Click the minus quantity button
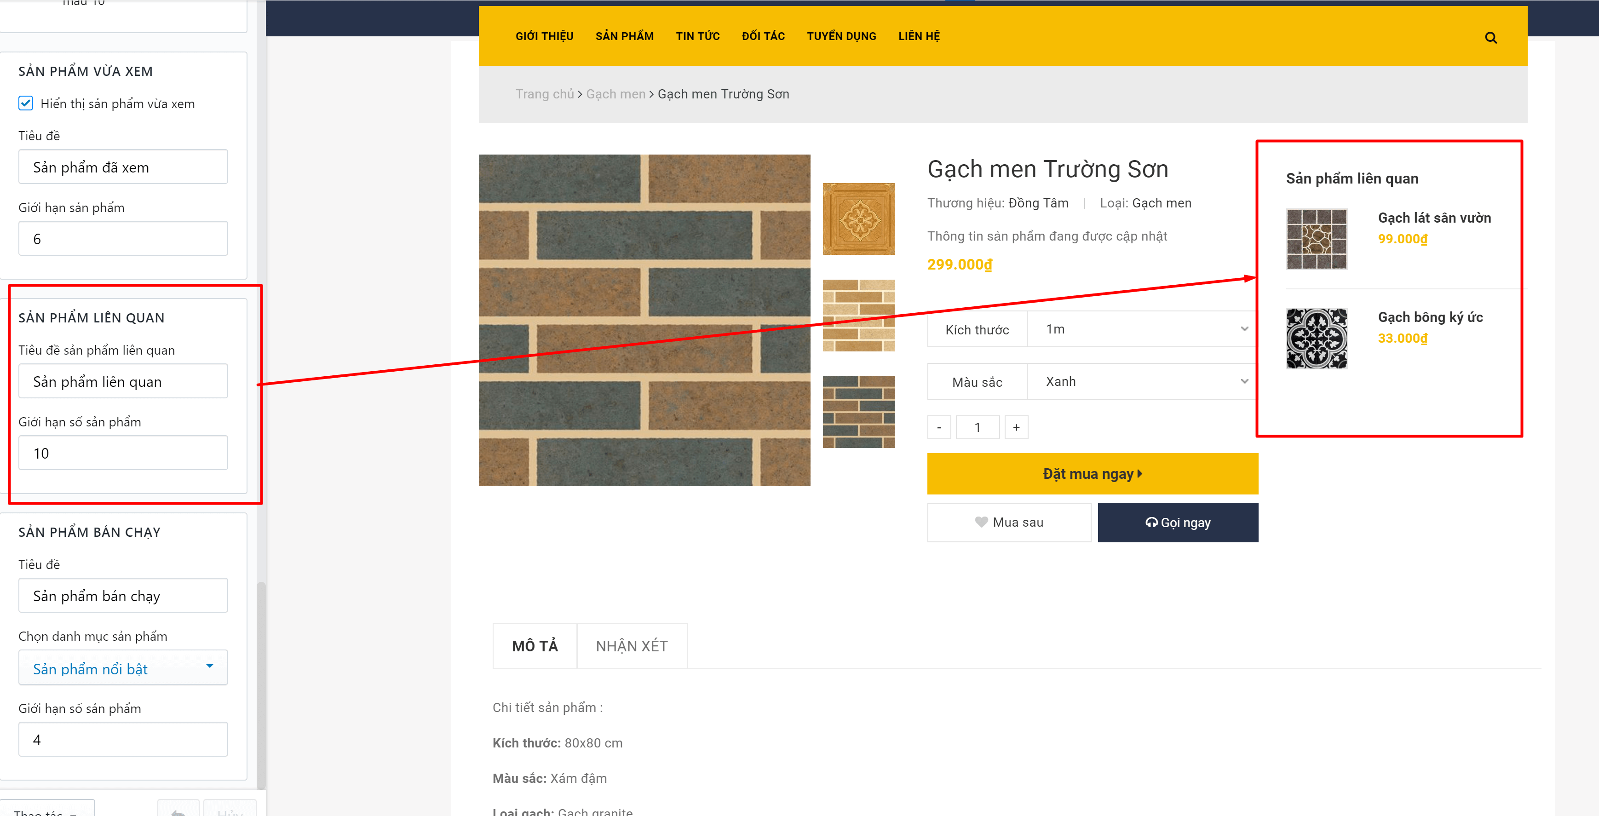 coord(938,427)
